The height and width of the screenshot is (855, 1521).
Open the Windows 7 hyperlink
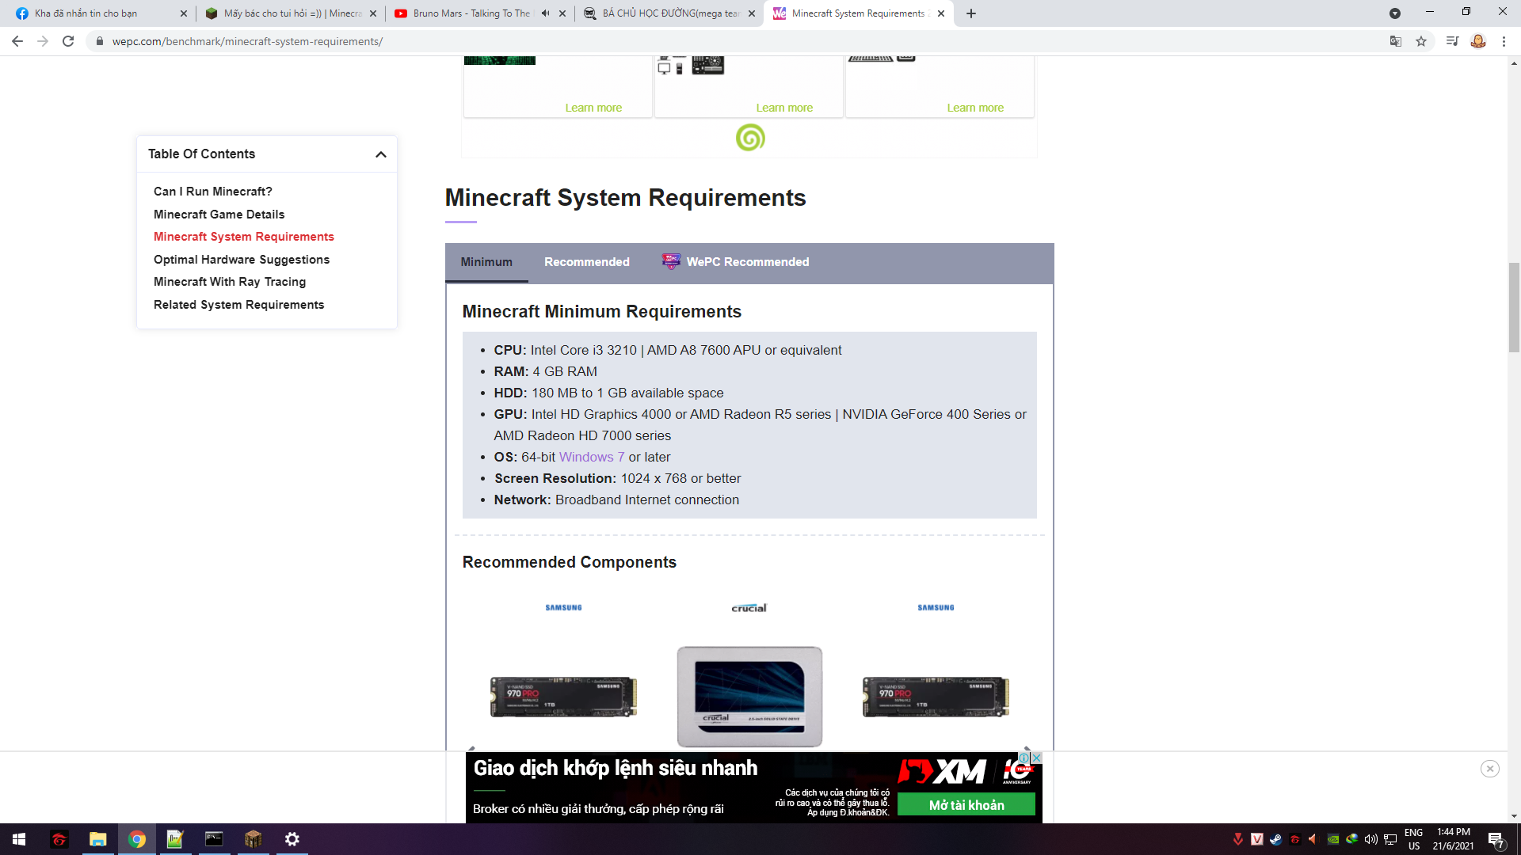tap(591, 458)
